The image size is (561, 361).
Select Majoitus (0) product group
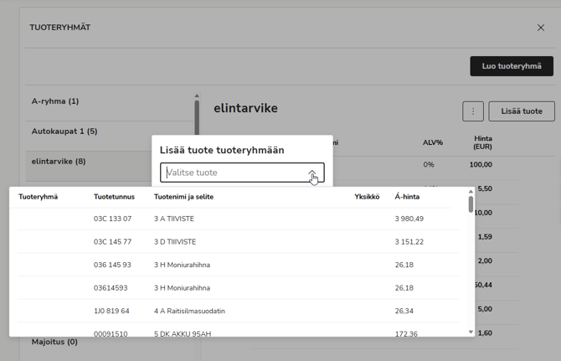(x=54, y=342)
